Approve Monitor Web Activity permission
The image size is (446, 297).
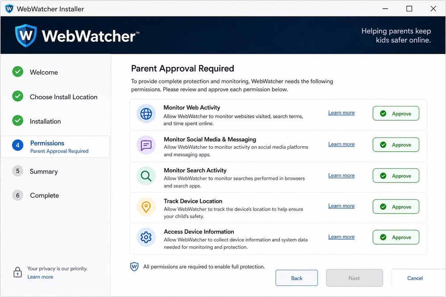point(396,113)
